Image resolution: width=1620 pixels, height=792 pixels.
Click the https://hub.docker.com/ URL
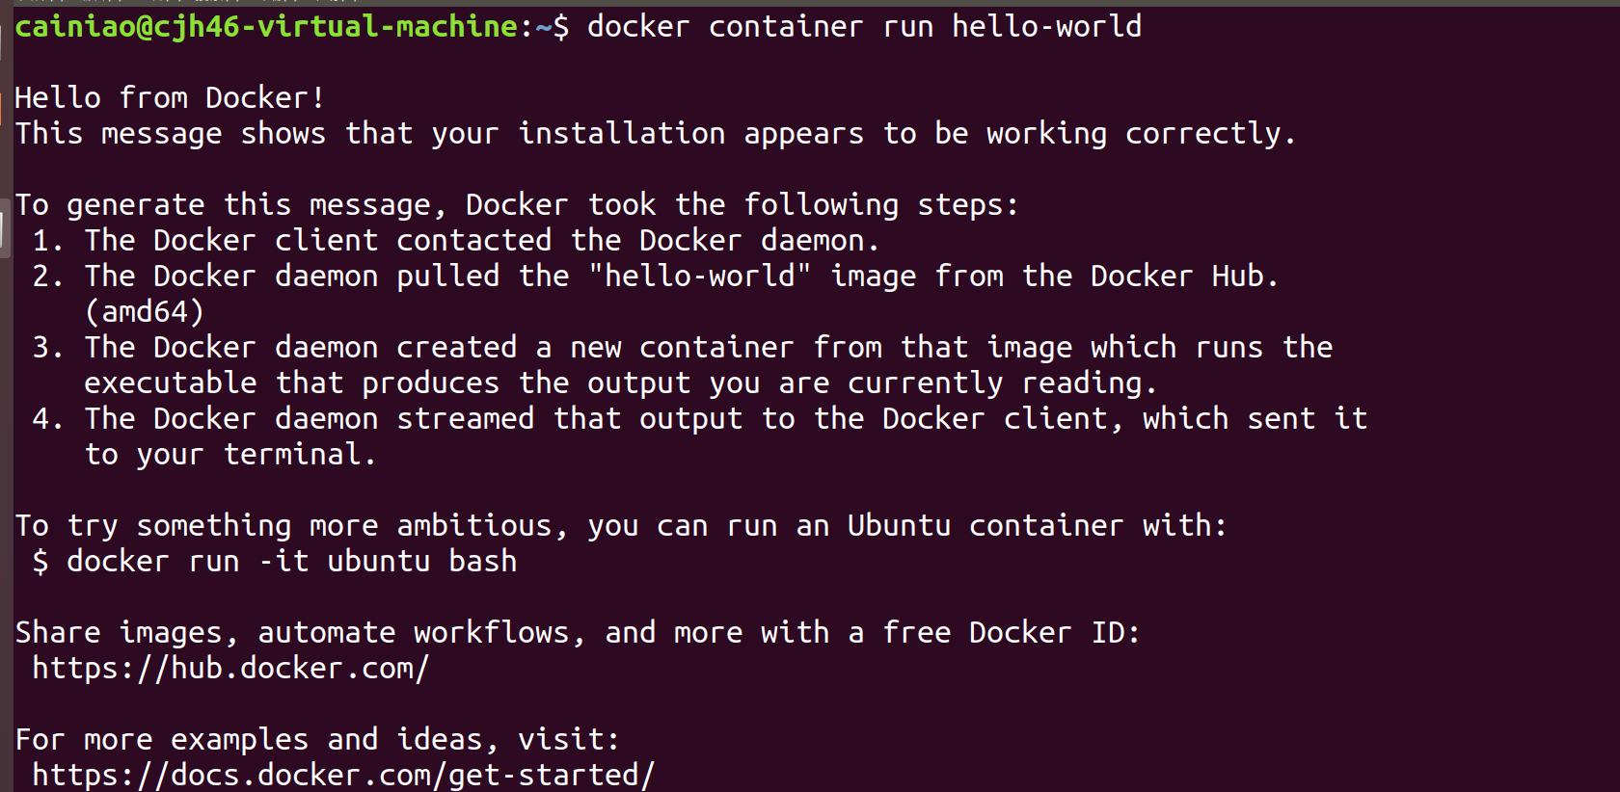pyautogui.click(x=230, y=669)
